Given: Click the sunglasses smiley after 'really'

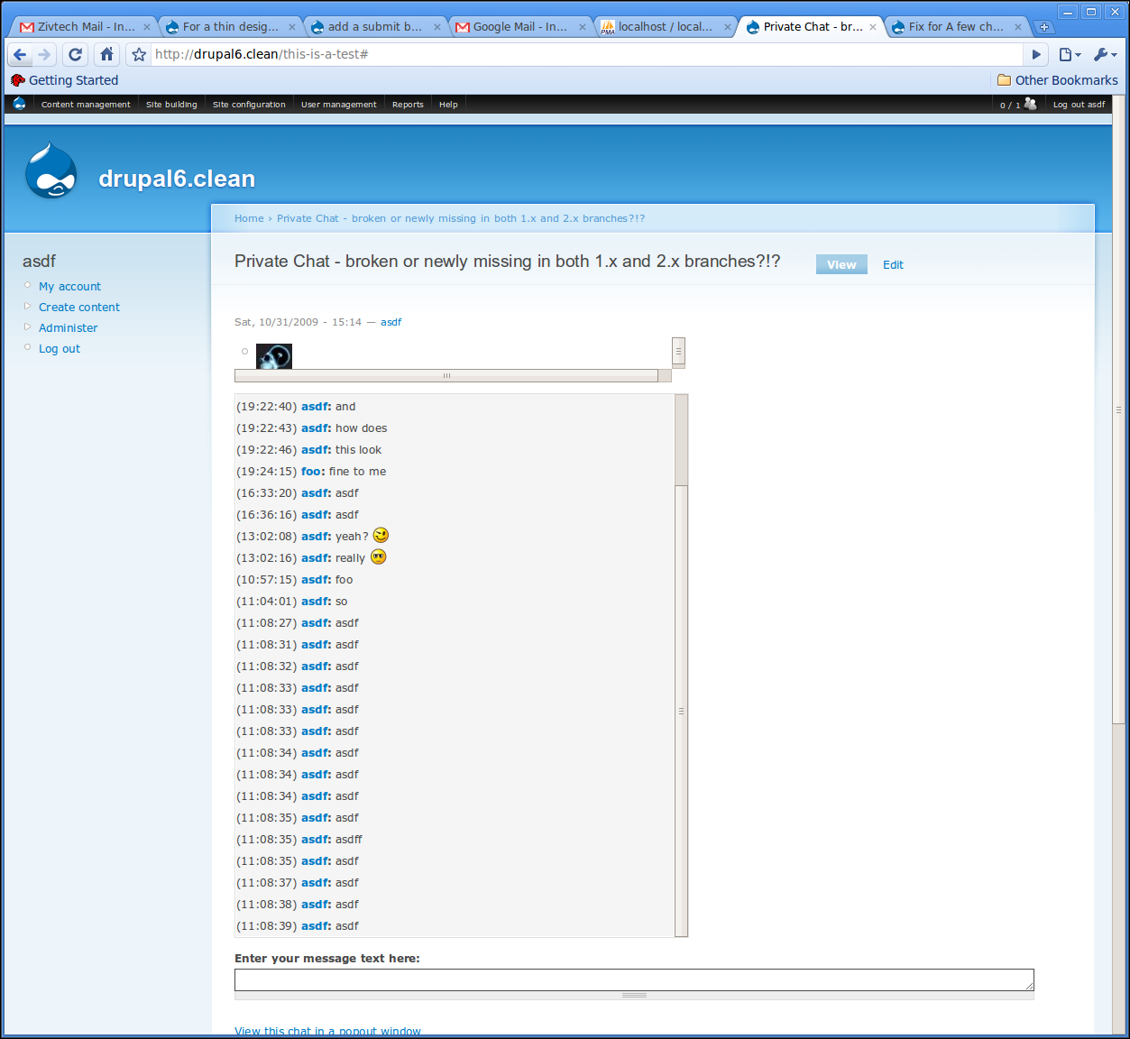Looking at the screenshot, I should pos(378,557).
